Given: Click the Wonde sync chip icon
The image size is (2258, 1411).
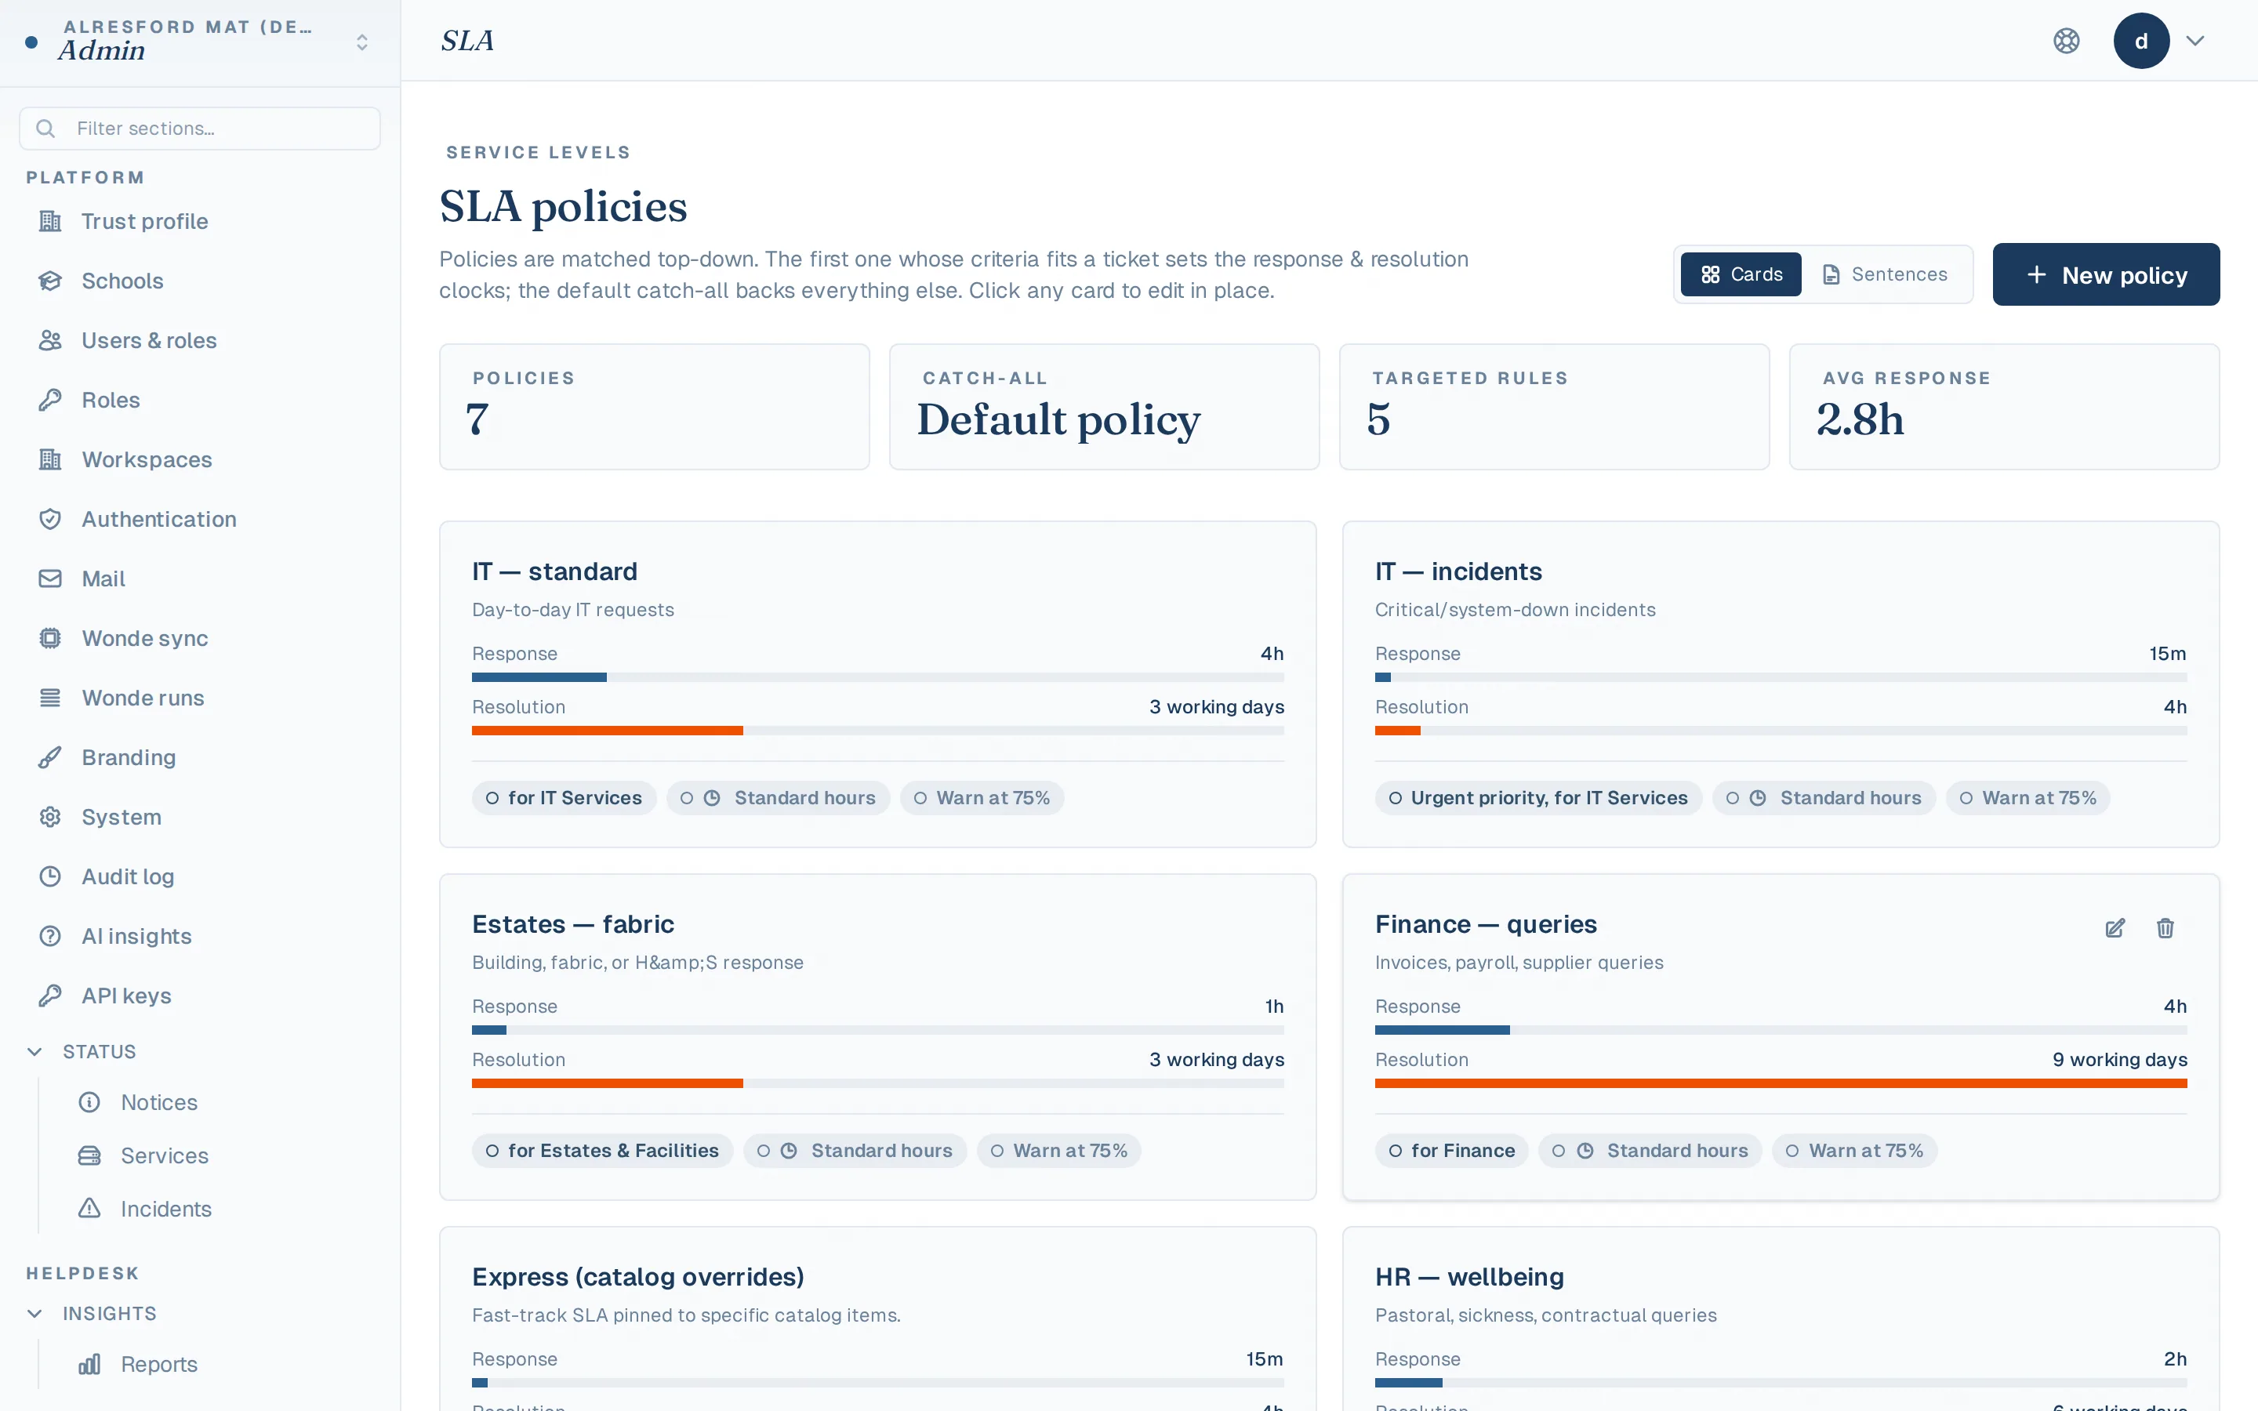Looking at the screenshot, I should pyautogui.click(x=50, y=638).
